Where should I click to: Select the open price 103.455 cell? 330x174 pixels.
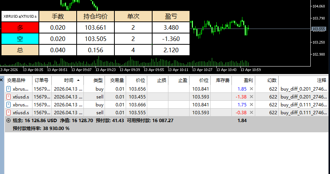pyautogui.click(x=137, y=97)
